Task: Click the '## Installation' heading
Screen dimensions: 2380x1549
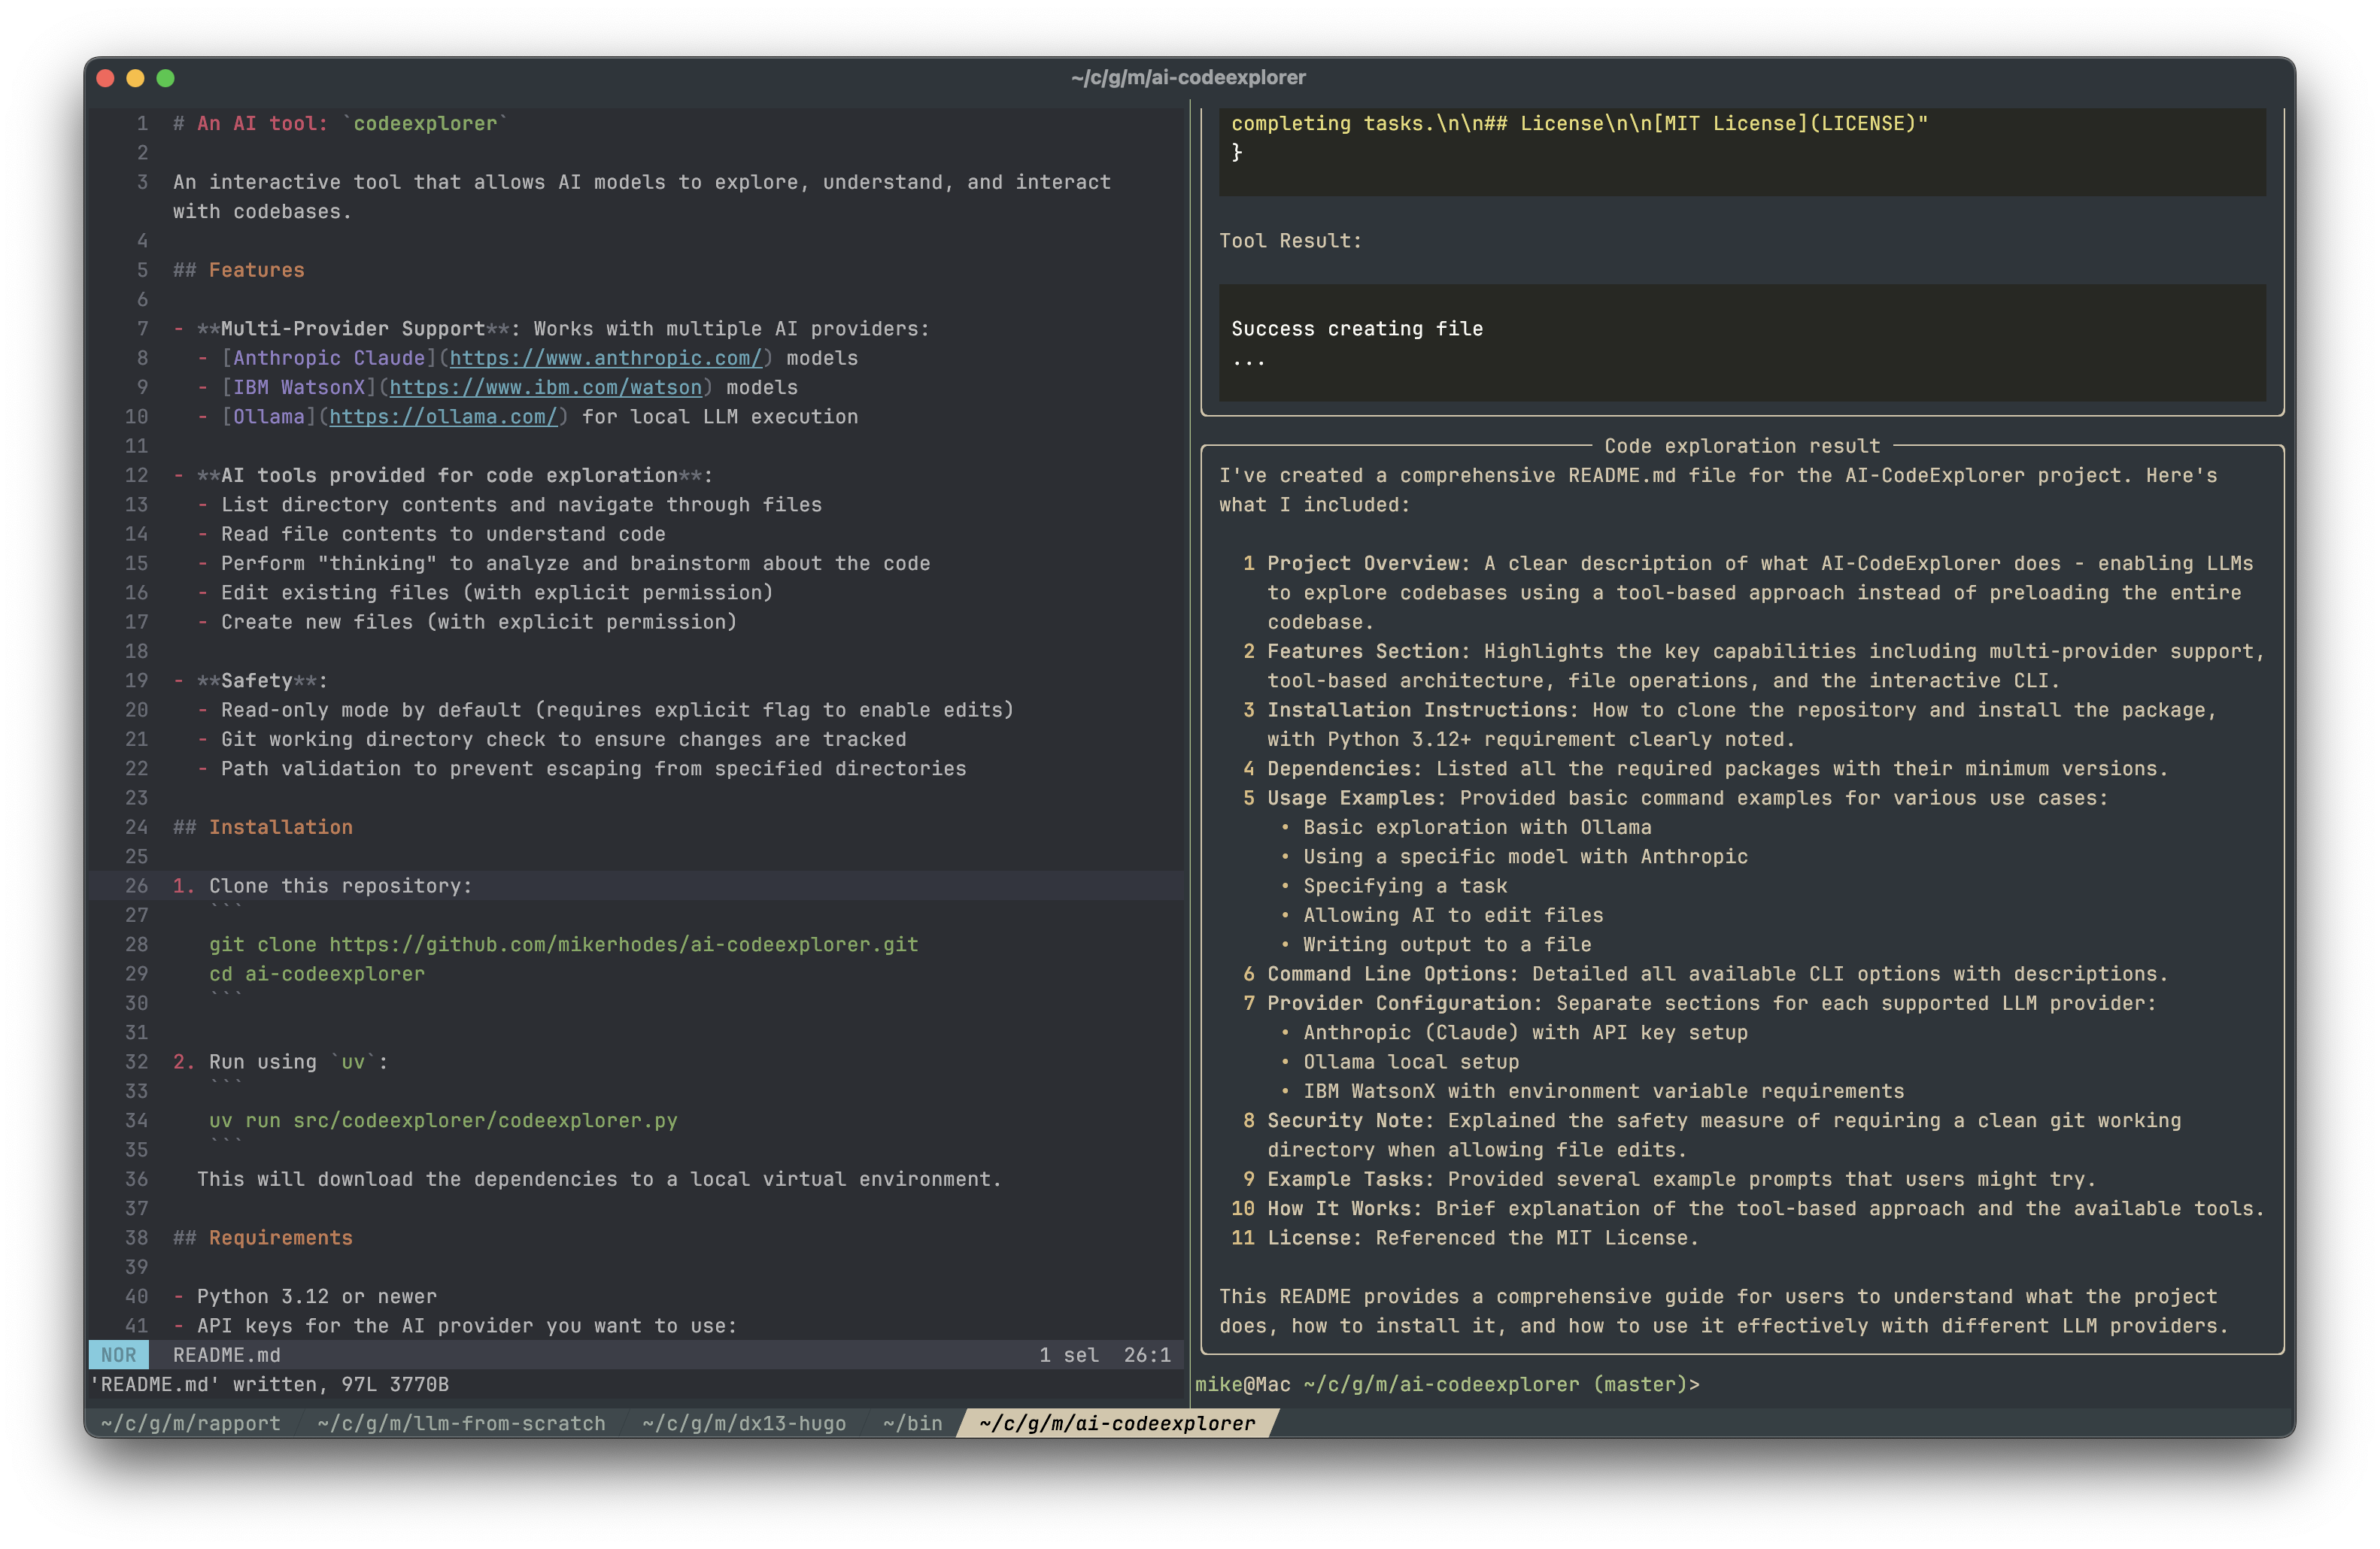Action: 263,827
